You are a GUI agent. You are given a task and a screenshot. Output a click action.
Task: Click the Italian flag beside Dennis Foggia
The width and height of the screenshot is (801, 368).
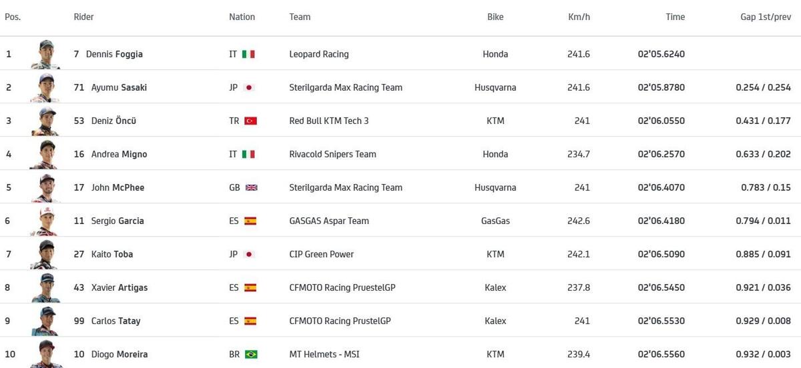pos(248,54)
